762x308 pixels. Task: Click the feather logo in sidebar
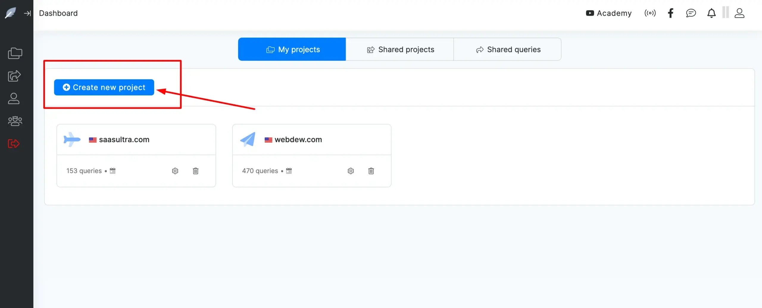[x=11, y=13]
